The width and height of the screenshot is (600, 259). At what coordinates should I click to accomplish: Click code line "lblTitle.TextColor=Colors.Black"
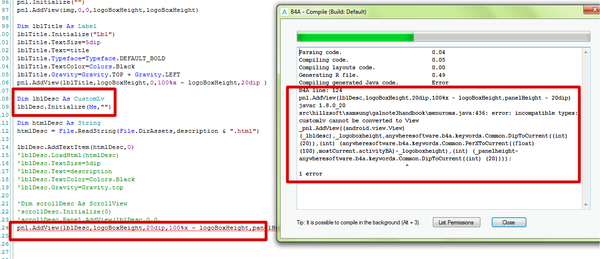pos(76,66)
